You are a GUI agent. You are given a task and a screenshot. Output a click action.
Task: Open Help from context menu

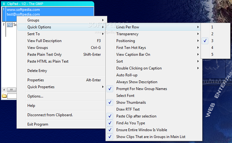coord(62,106)
